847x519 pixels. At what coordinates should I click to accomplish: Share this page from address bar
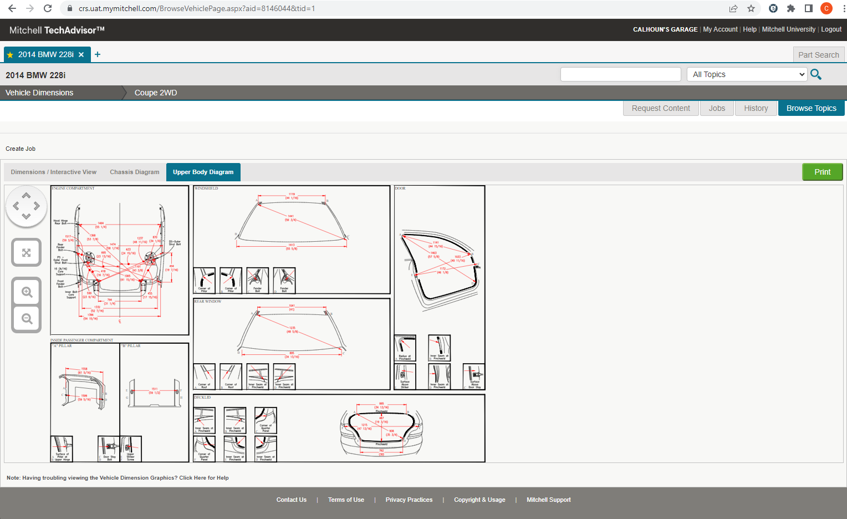click(x=733, y=8)
